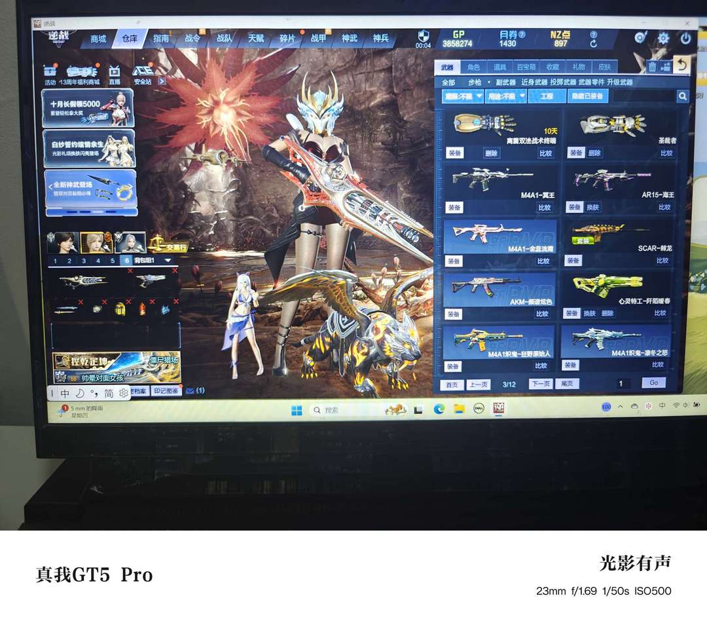Open the 战甲 tab
This screenshot has height=619, width=707.
318,39
